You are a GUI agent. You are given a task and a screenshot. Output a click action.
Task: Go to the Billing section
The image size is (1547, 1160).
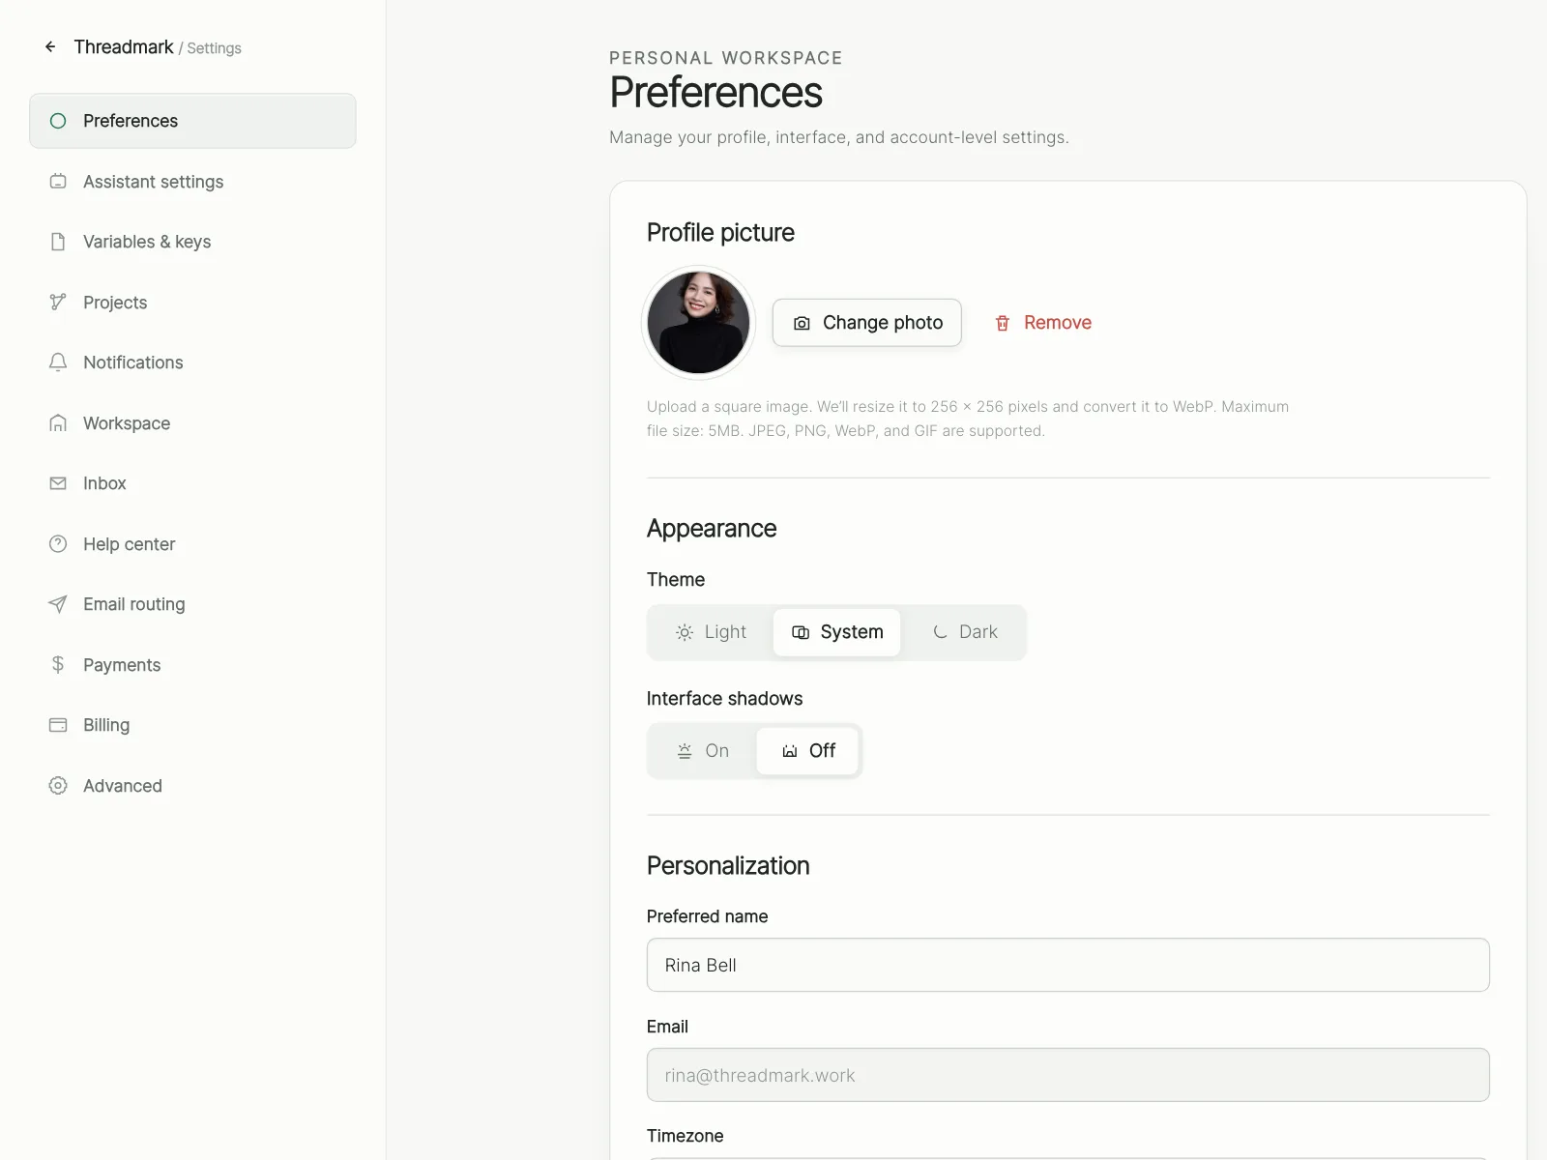coord(192,725)
